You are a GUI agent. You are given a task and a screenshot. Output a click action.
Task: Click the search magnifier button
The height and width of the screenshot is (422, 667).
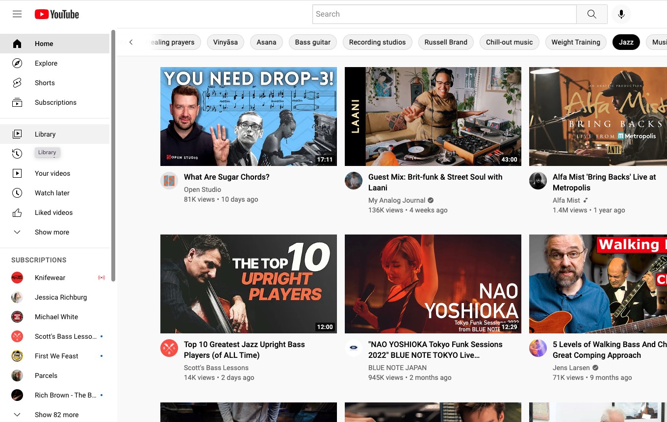point(592,14)
